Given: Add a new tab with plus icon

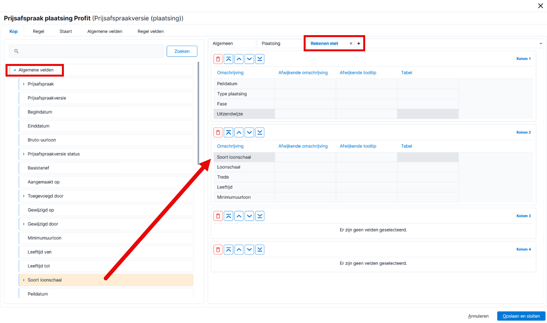Looking at the screenshot, I should (x=358, y=43).
